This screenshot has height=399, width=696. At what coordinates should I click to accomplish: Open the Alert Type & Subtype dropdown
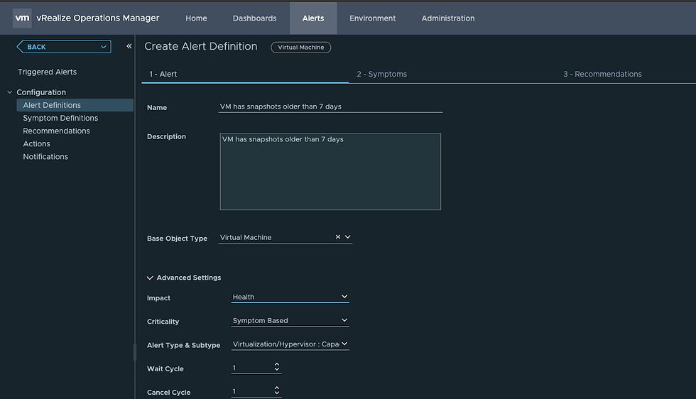coord(290,344)
